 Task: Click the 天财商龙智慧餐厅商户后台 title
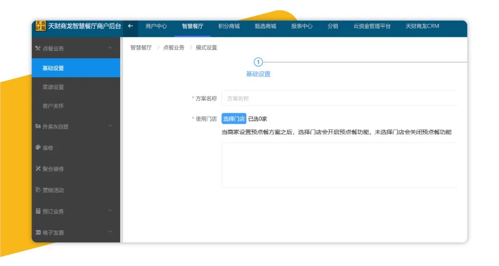tap(85, 26)
